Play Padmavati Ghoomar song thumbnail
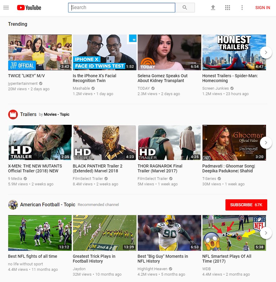This screenshot has width=276, height=282. tap(234, 143)
